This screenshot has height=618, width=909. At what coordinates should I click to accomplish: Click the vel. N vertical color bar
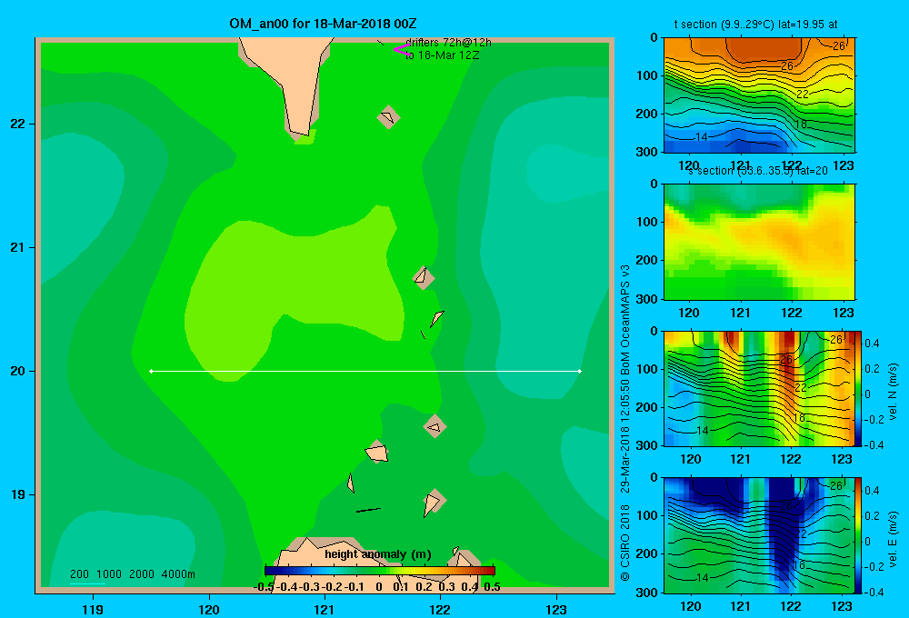pos(859,388)
